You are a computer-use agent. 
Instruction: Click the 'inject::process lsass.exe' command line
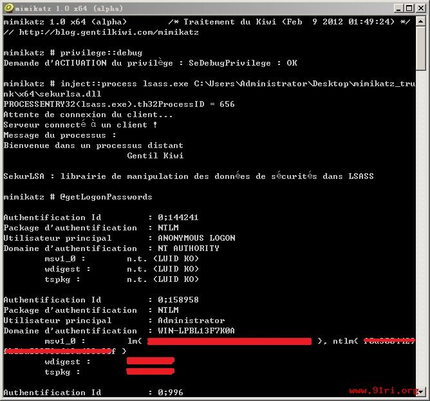point(209,84)
